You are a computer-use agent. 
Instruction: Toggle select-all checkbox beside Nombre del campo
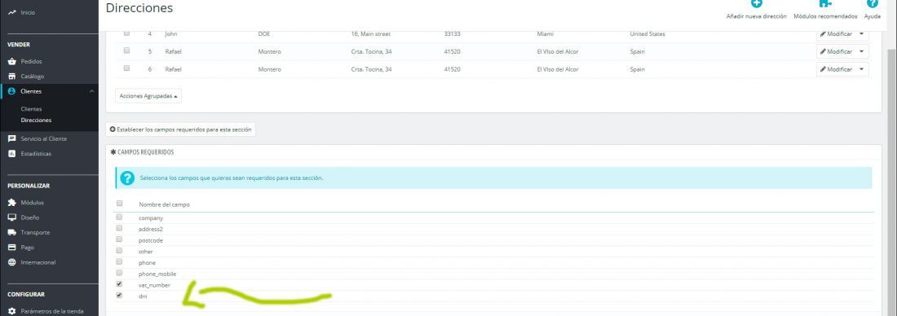coord(119,203)
